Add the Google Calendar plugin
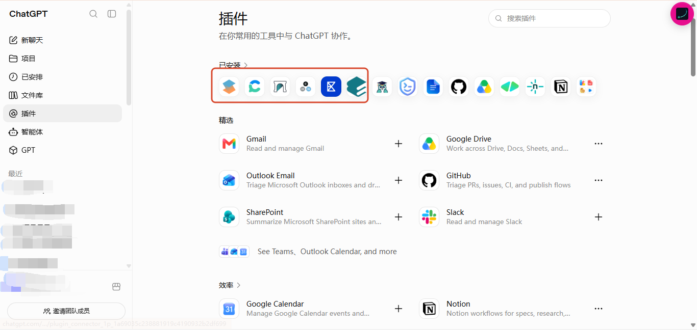Viewport: 697px width, 330px height. 399,309
